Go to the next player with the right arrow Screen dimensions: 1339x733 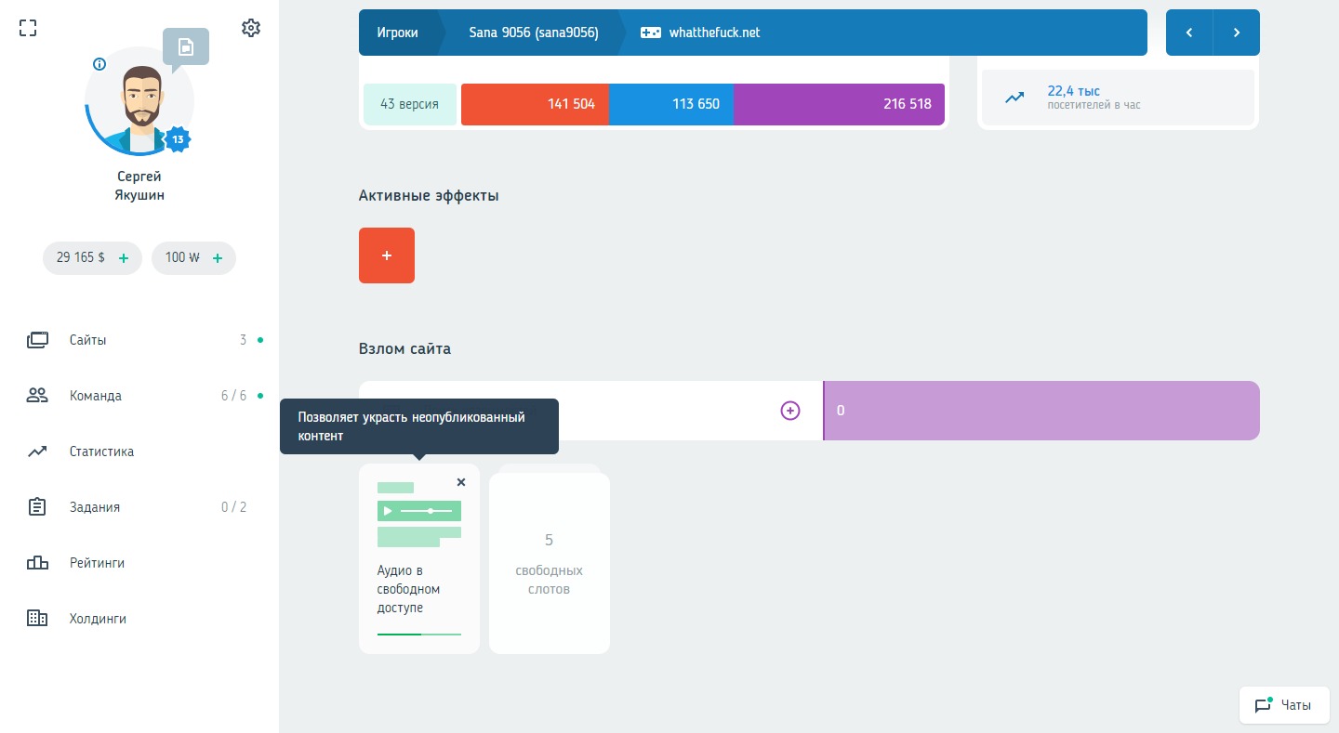click(x=1237, y=33)
